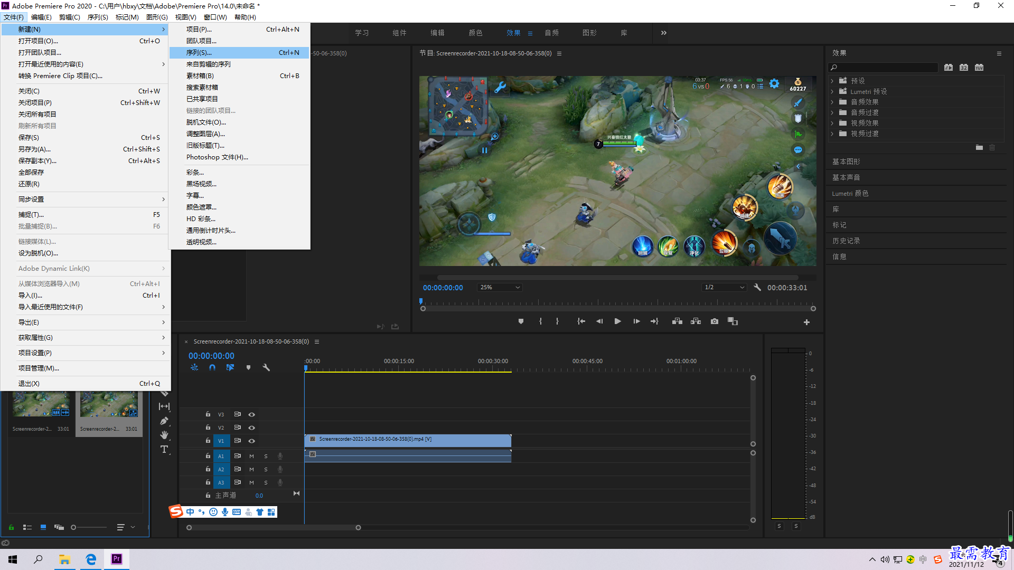This screenshot has height=570, width=1014.
Task: Click the Mark Out bracket button
Action: [557, 321]
